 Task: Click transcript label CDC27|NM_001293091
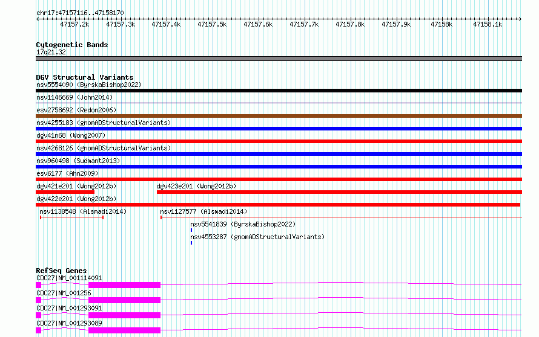click(69, 308)
